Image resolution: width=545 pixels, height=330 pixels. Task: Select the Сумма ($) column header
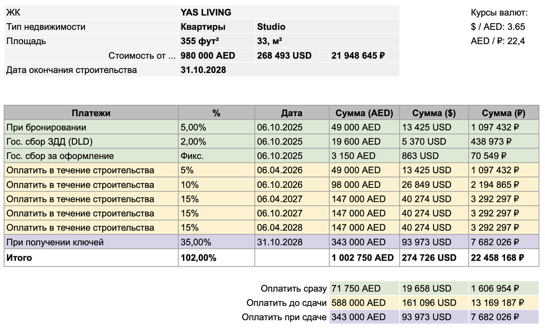(x=434, y=113)
